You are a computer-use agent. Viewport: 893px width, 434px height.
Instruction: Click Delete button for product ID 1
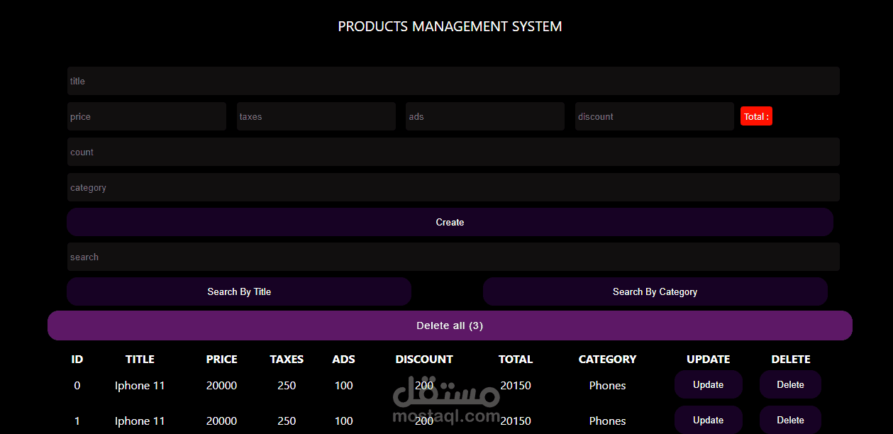(790, 420)
